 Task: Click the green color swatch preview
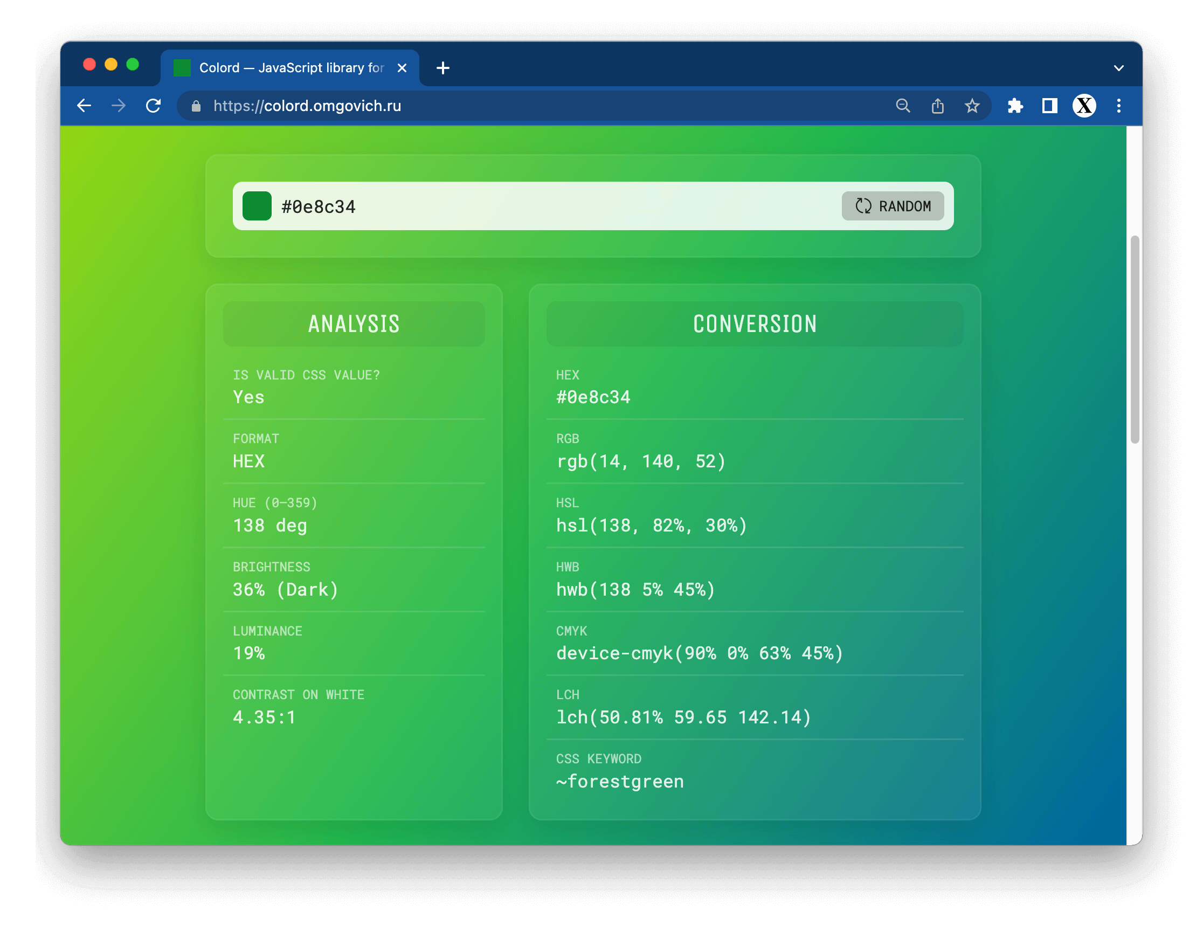tap(257, 206)
